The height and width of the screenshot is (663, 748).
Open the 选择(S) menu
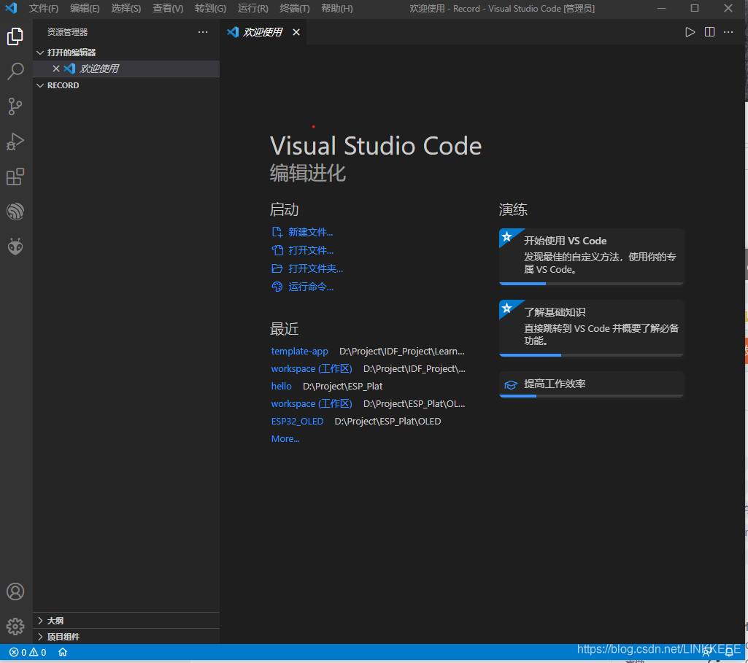[126, 9]
